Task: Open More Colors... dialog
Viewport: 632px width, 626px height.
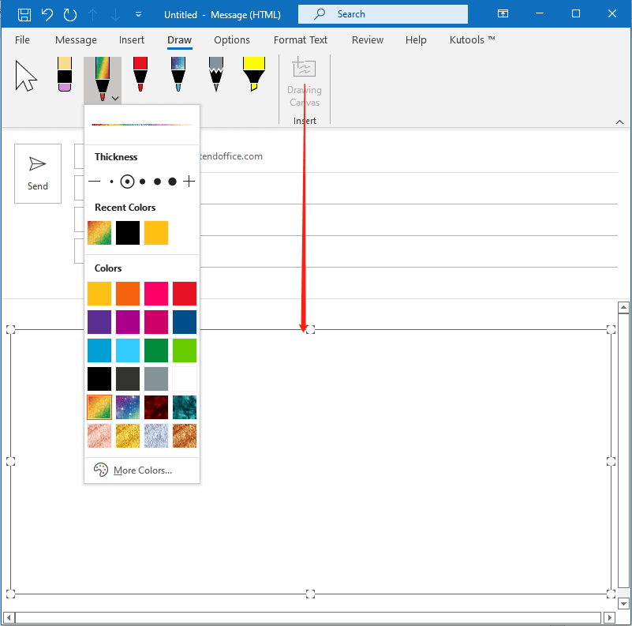Action: coord(142,470)
